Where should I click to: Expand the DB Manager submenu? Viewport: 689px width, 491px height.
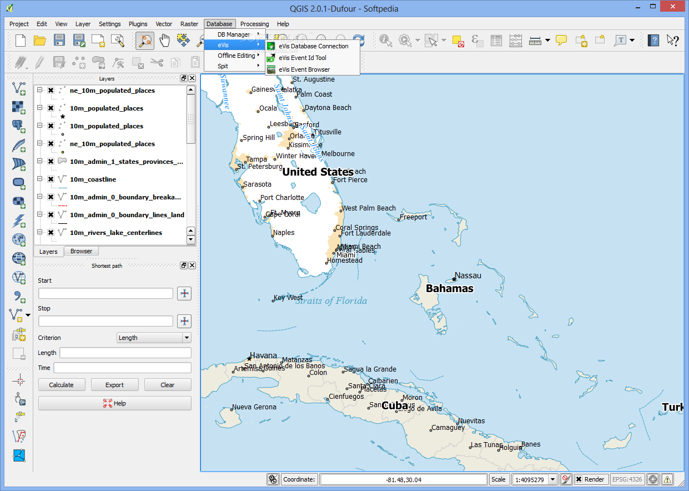[x=234, y=34]
